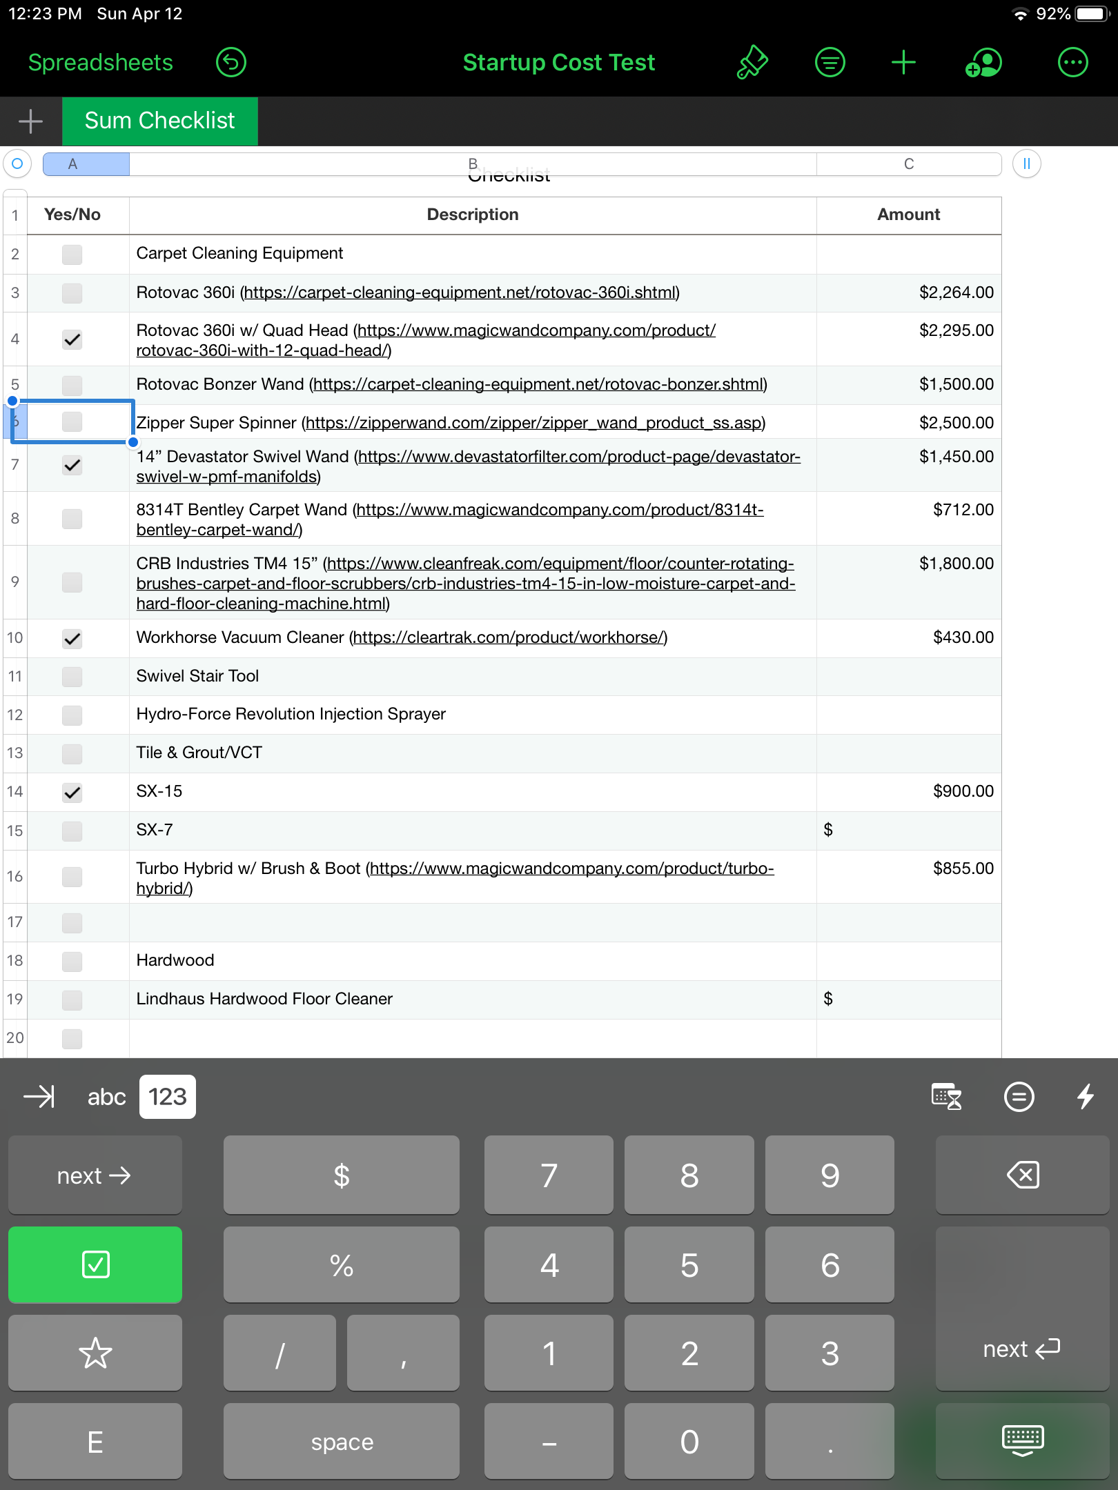Select the Sum Checklist sheet tab

(159, 121)
